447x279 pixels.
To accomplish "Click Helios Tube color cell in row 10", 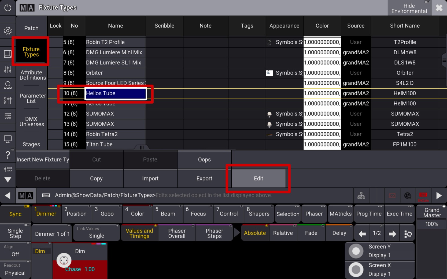I will point(322,93).
